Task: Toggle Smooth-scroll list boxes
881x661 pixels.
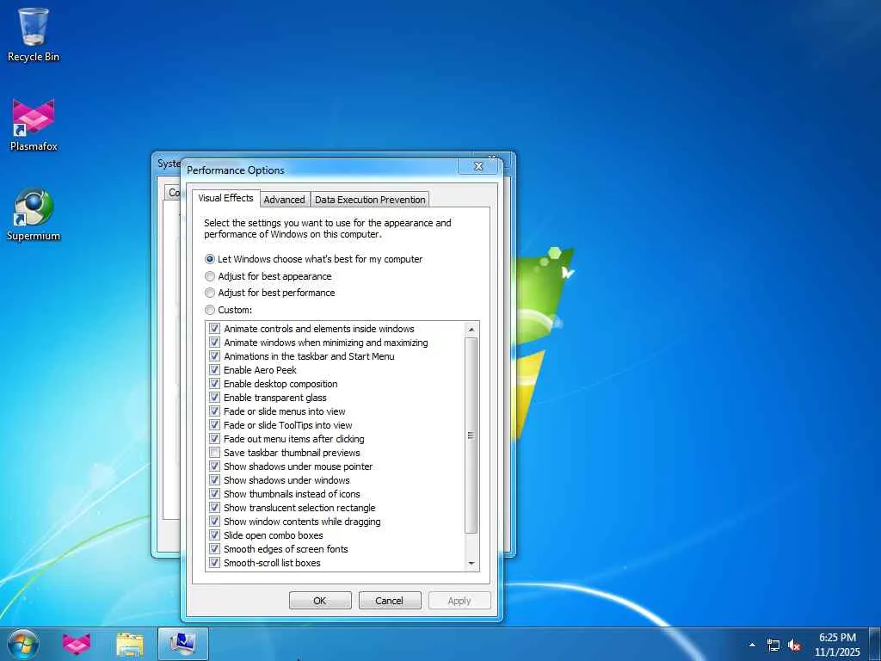Action: [214, 563]
